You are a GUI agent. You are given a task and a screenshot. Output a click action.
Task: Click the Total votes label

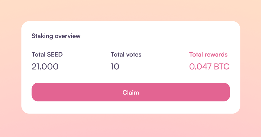click(x=126, y=54)
